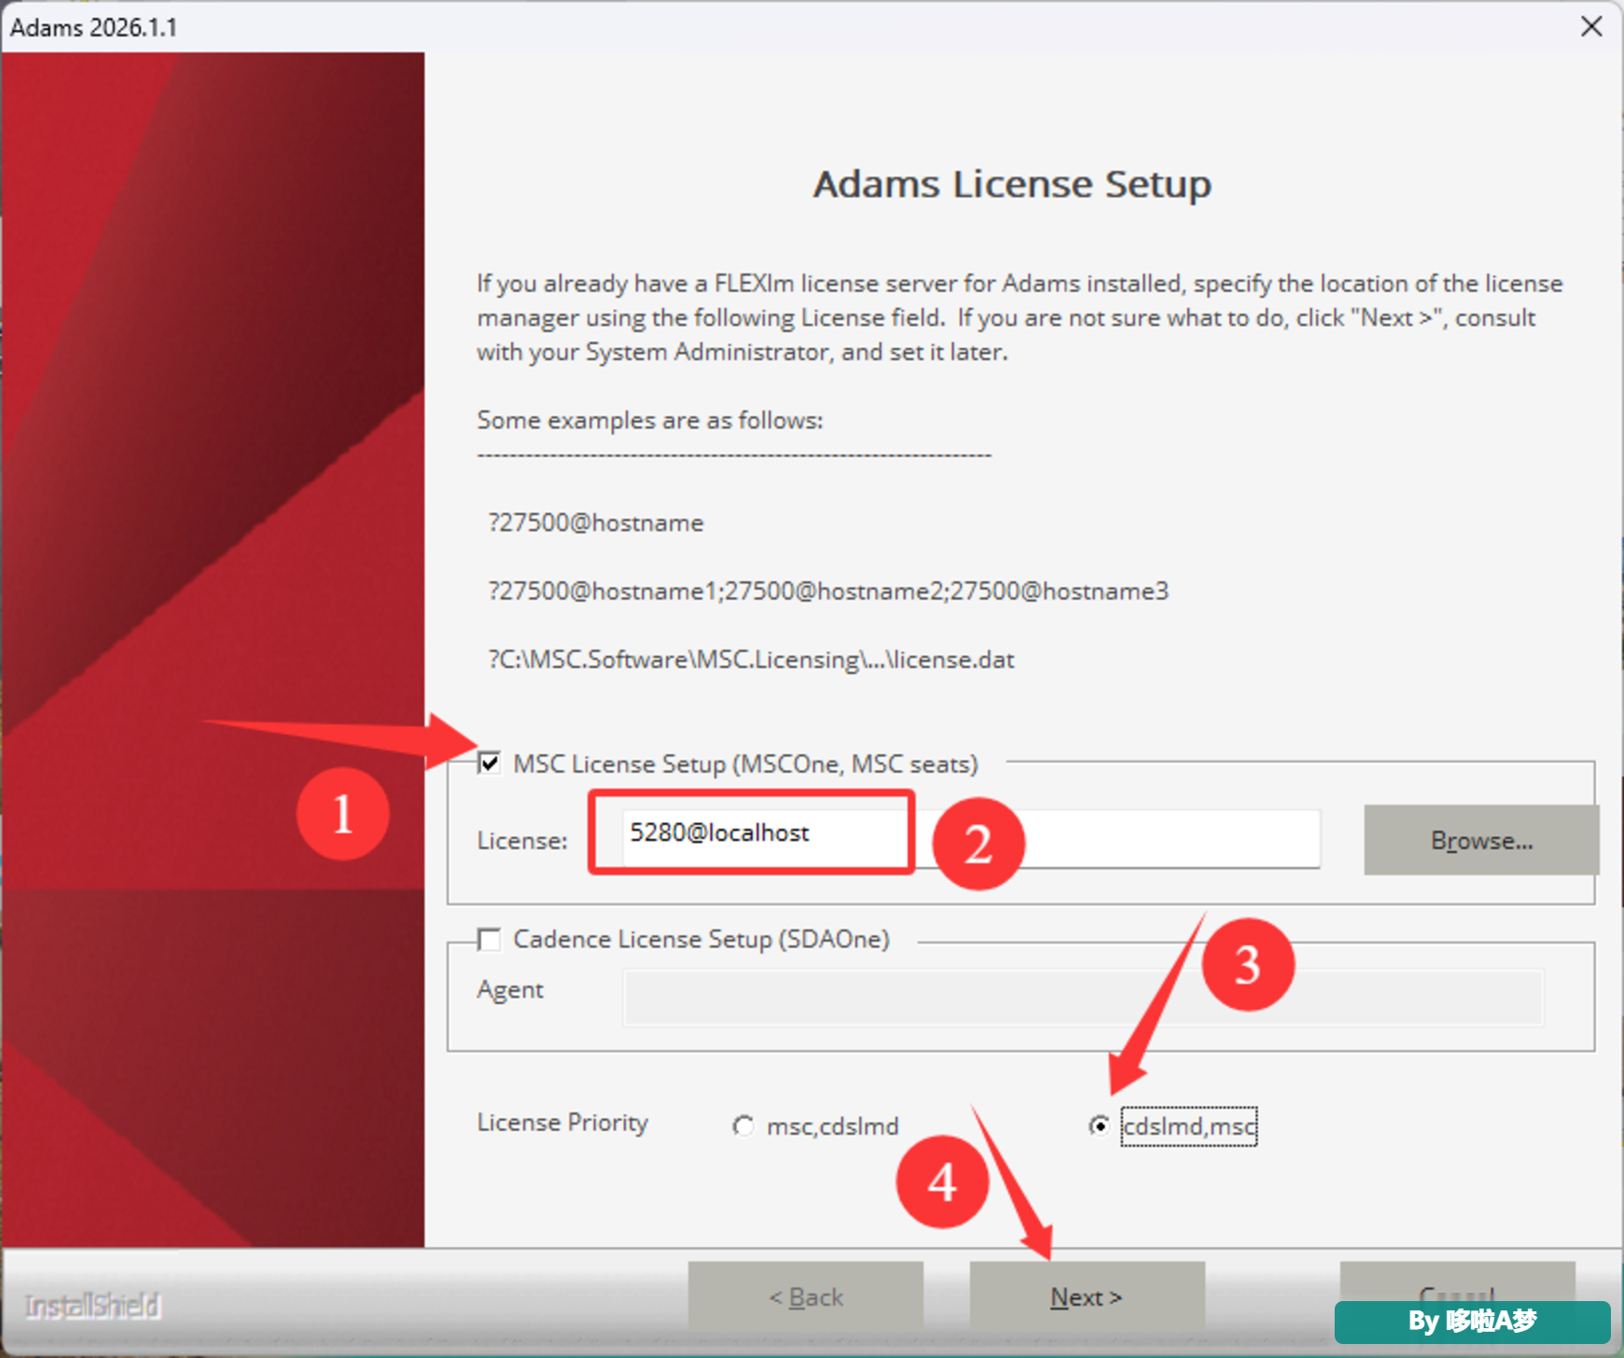This screenshot has height=1358, width=1624.
Task: Open the Browse… file dialog
Action: pyautogui.click(x=1481, y=840)
